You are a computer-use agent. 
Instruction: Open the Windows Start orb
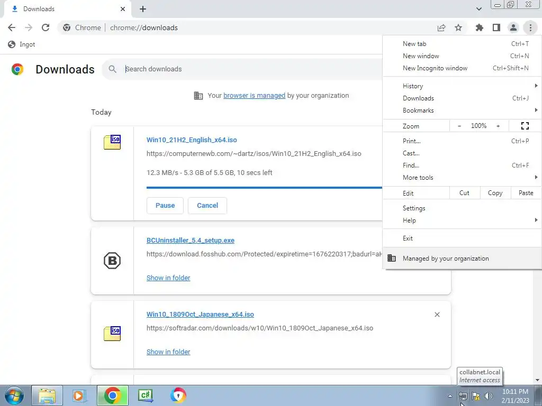(x=14, y=395)
